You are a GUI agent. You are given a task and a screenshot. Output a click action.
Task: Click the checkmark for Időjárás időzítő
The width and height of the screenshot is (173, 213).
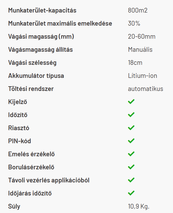[131, 193]
